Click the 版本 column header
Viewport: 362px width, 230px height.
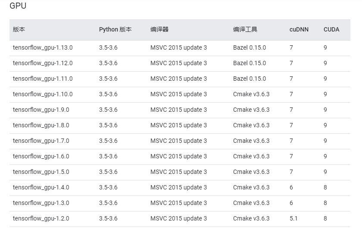tap(19, 30)
